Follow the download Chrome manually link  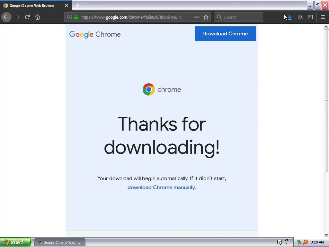pos(162,188)
